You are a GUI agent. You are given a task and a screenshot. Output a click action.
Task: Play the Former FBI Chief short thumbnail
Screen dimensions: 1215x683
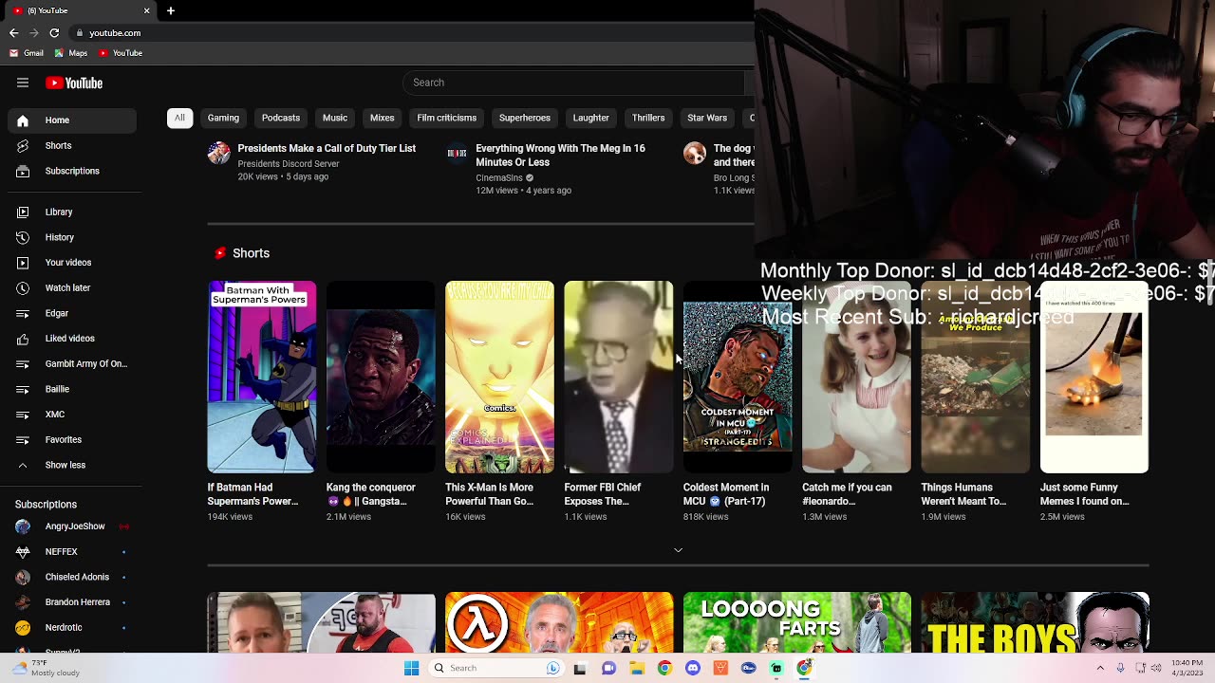(x=619, y=377)
